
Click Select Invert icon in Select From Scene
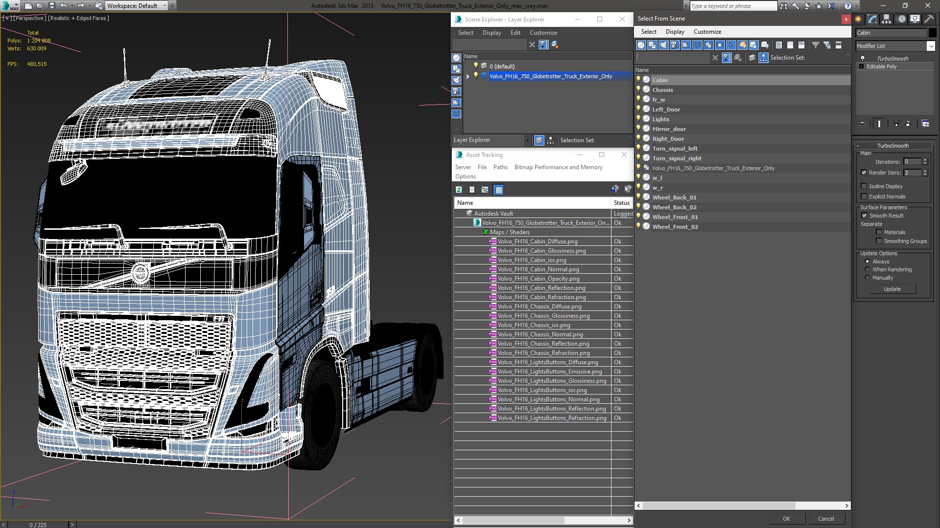coord(801,45)
